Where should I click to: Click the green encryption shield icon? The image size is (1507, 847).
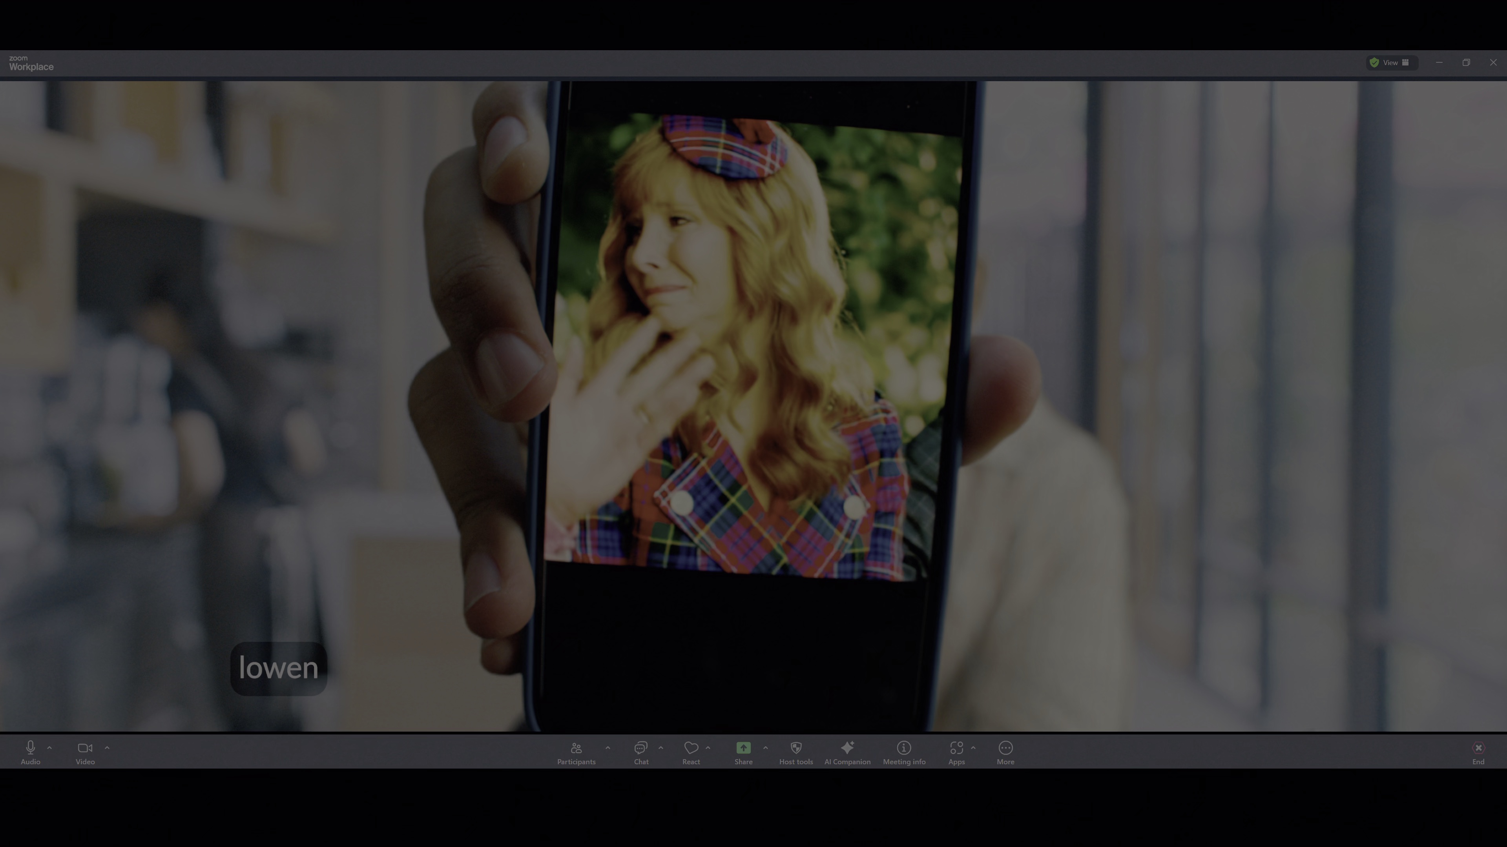(x=1374, y=63)
